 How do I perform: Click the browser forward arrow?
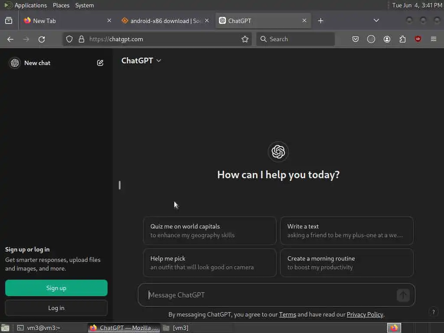point(26,39)
